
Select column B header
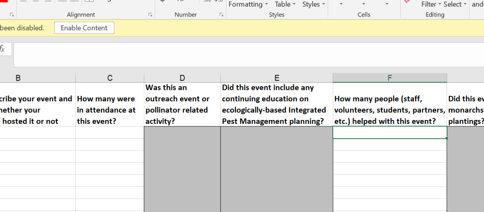pyautogui.click(x=38, y=78)
